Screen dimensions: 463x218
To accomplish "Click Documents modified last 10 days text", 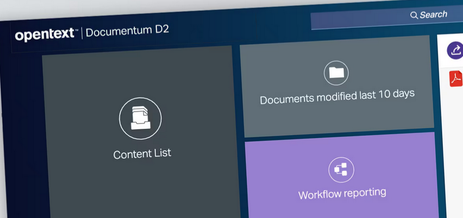I will pyautogui.click(x=337, y=97).
